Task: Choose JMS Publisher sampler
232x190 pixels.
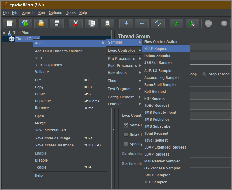Action: [x=166, y=120]
